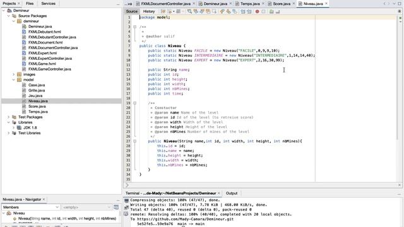Select Demineur.java in project tree
This screenshot has height=227, width=404.
(40, 26)
